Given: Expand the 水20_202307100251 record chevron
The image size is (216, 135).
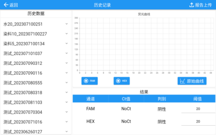Looking at the screenshot, I should tap(67, 24).
